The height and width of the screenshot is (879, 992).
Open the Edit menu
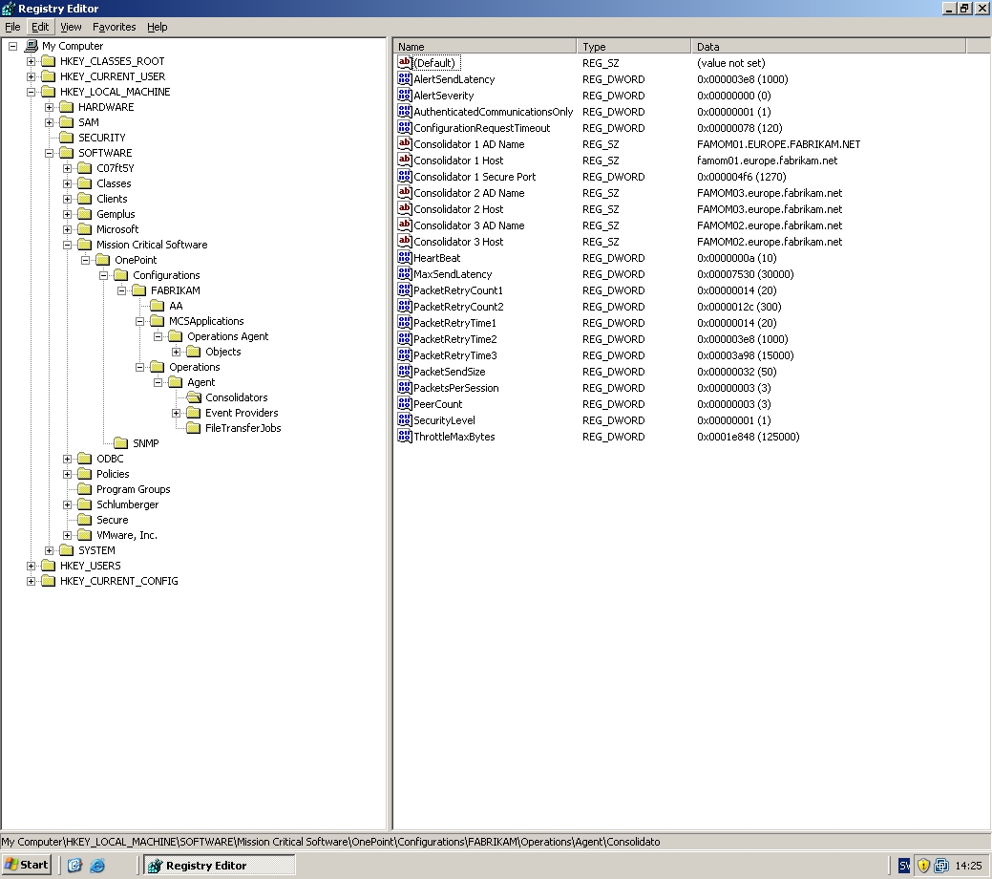[40, 27]
